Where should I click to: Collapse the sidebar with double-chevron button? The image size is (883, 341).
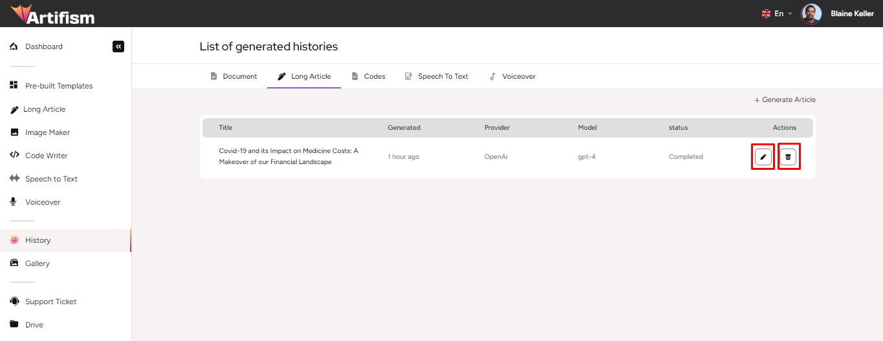tap(118, 46)
